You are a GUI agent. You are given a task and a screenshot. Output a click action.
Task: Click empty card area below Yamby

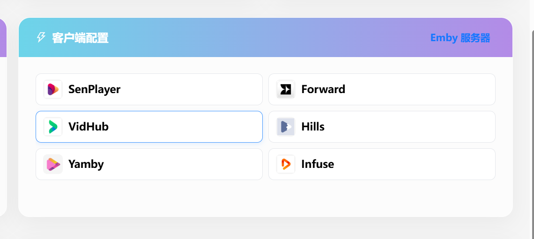149,199
